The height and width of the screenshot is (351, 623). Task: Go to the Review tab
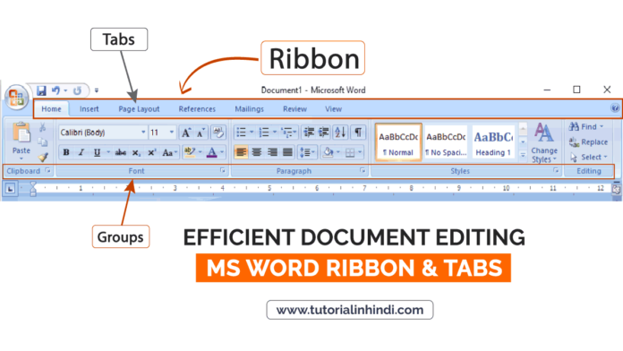[x=294, y=109]
